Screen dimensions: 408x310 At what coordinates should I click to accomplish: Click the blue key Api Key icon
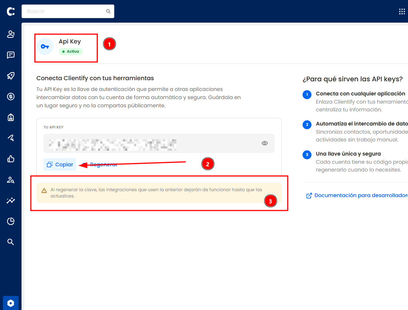[x=45, y=46]
